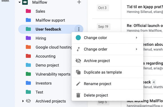Choose Rename project menu entry
This screenshot has width=163, height=107.
pos(107,84)
